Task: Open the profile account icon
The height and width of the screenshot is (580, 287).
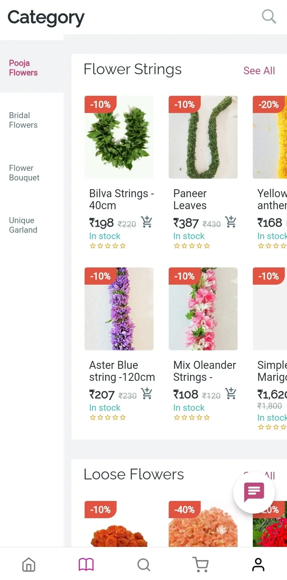Action: pos(258,564)
